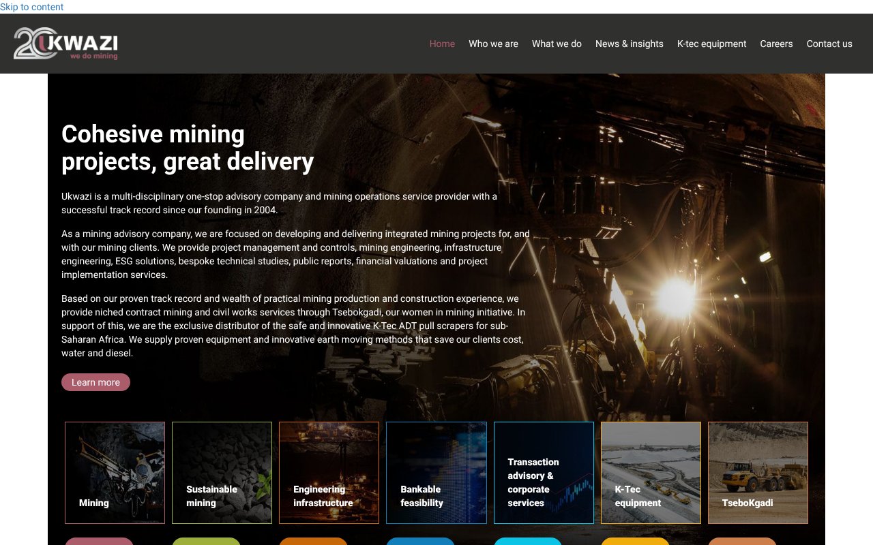Click the Bankable feasibility card

pos(436,472)
